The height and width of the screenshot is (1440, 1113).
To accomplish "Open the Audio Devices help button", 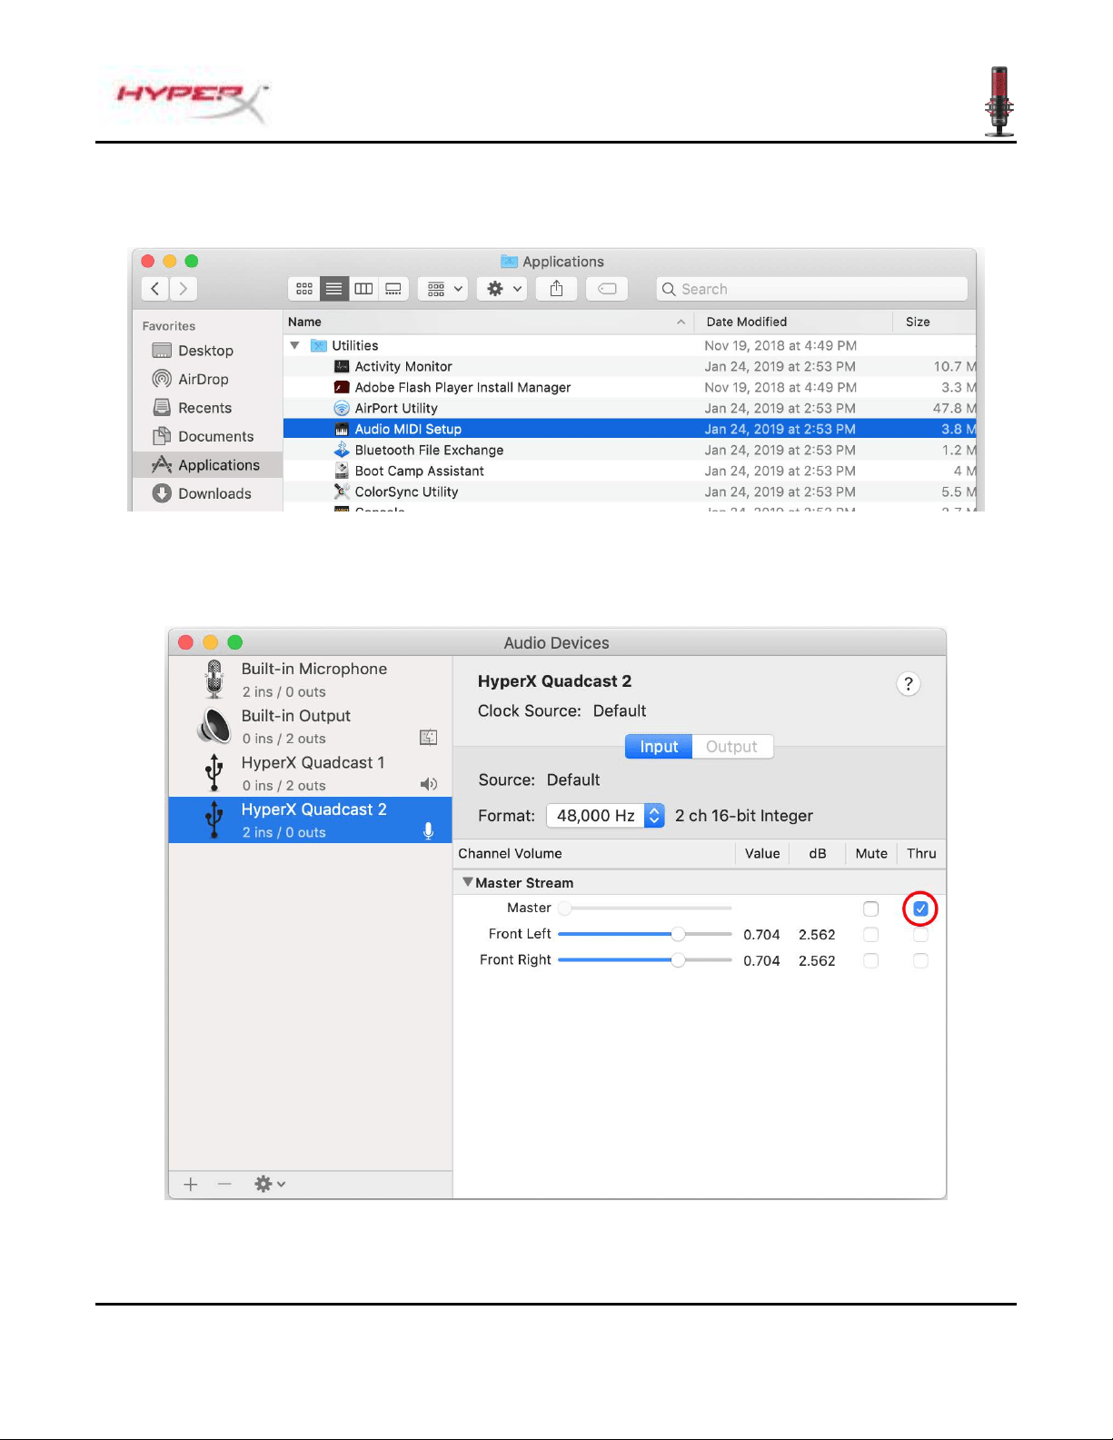I will coord(908,684).
